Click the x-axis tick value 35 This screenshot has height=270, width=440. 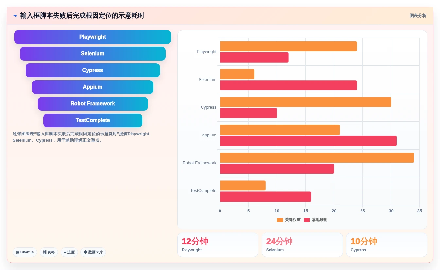point(419,211)
